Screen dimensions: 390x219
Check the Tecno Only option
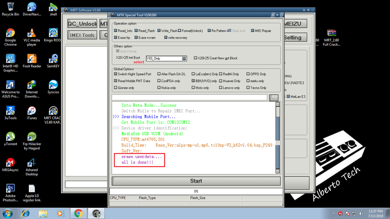click(248, 88)
